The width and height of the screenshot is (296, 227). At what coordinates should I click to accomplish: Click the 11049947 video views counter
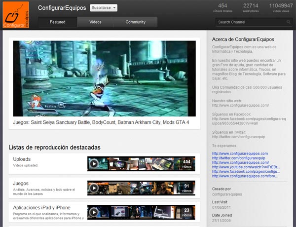(x=281, y=8)
